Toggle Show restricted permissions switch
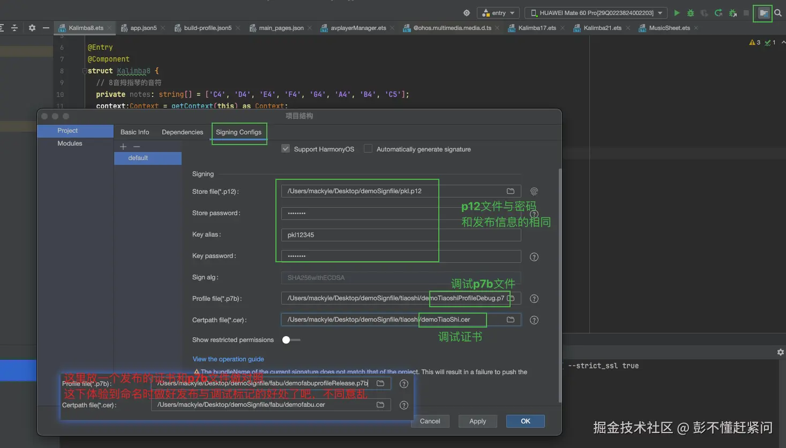Viewport: 786px width, 448px height. point(291,340)
